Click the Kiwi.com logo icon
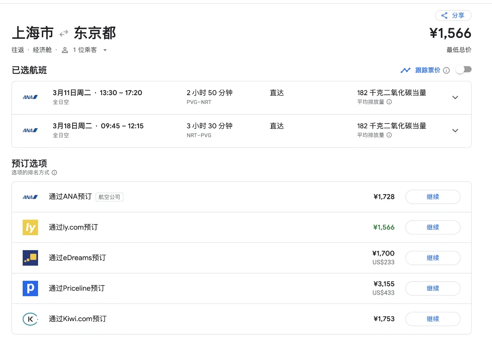492x338 pixels. pos(30,319)
